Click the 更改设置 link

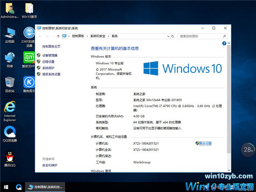[205, 143]
